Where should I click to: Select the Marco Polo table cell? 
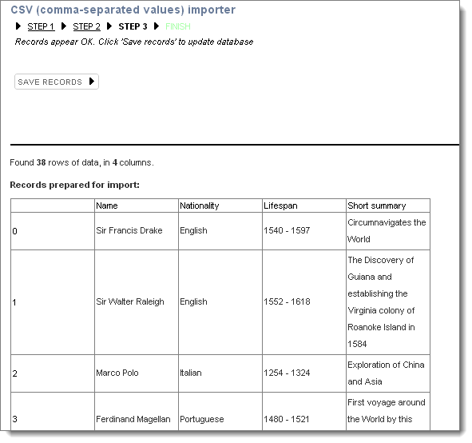click(x=137, y=373)
